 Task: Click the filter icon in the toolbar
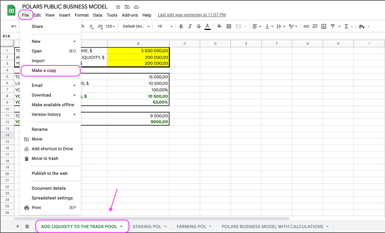[333, 26]
